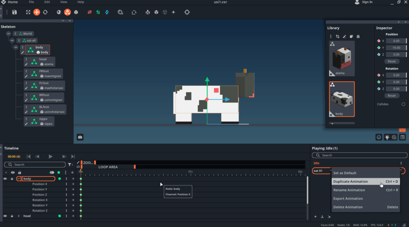This screenshot has height=227, width=409.
Task: Click the red swap arrows toolbar icon
Action: click(90, 12)
